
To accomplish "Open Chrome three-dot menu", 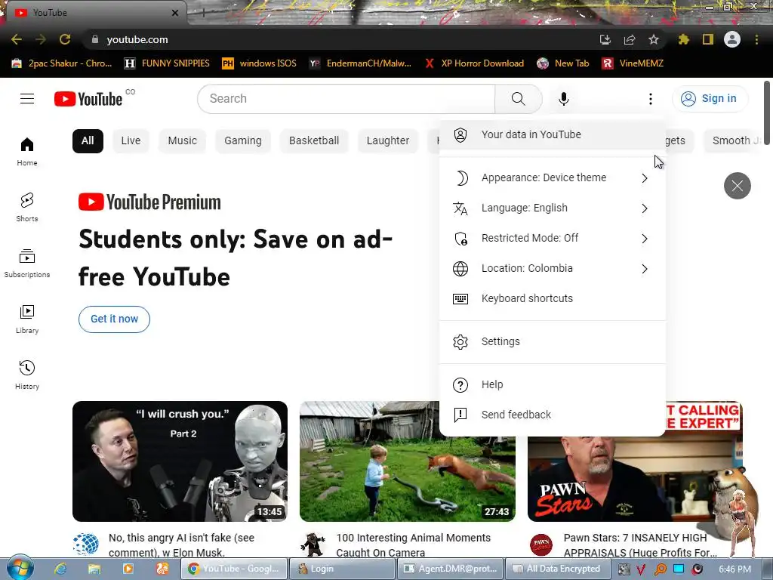I will 756,39.
